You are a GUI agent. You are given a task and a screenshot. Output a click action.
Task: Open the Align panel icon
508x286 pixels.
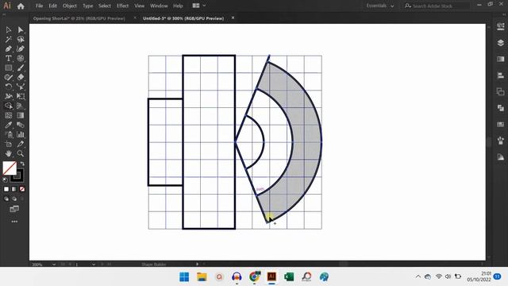click(x=500, y=75)
